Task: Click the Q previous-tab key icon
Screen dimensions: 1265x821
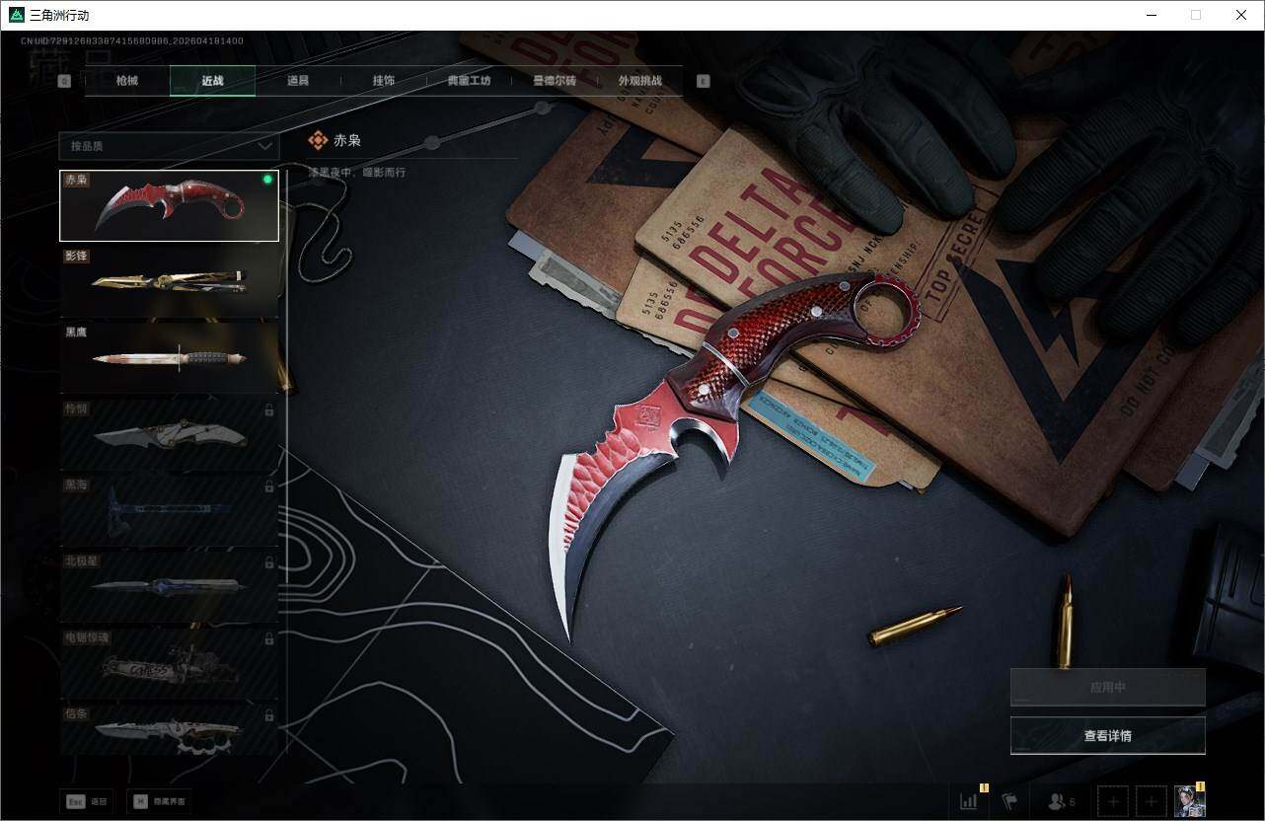Action: click(x=64, y=82)
